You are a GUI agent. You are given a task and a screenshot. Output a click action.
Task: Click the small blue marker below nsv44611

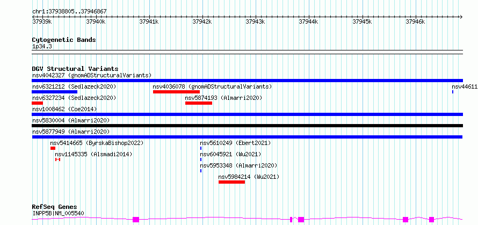pos(453,92)
